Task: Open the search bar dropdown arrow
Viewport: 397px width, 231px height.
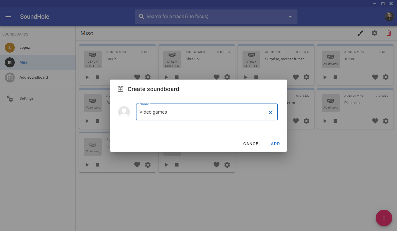Action: pyautogui.click(x=290, y=17)
